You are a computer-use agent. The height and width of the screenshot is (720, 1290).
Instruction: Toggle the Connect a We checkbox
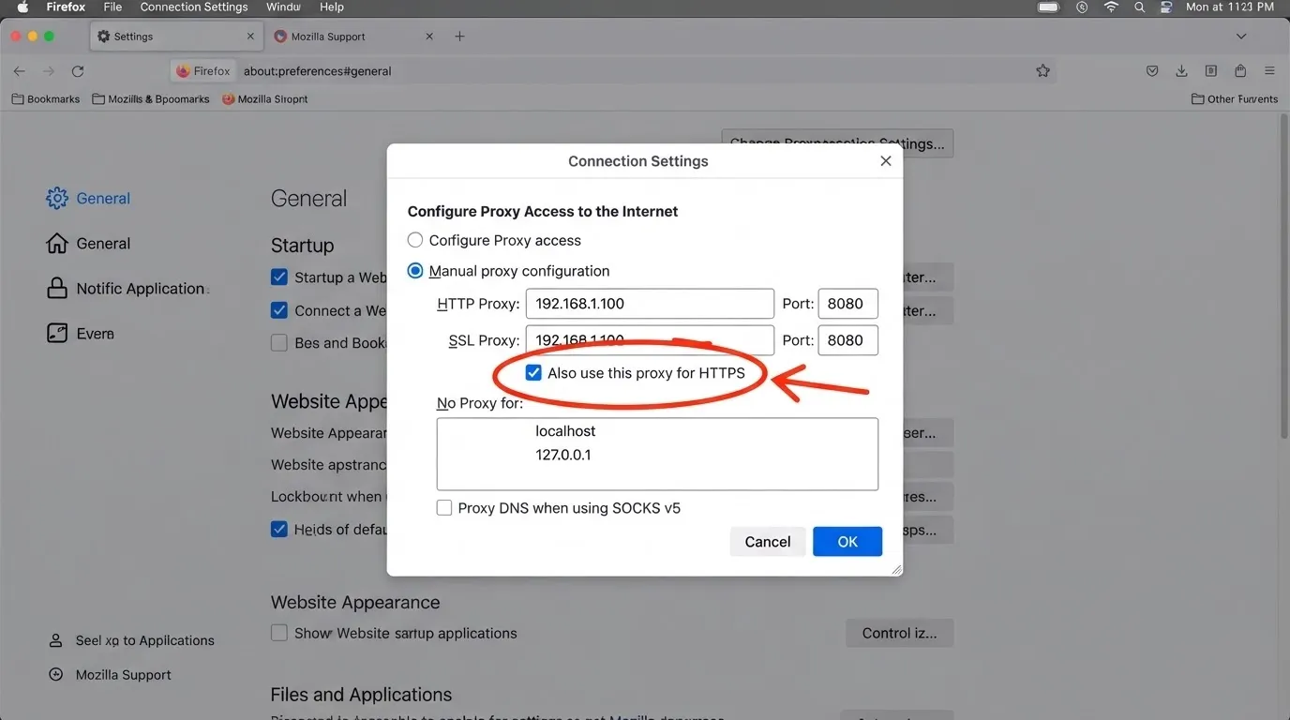(x=278, y=309)
